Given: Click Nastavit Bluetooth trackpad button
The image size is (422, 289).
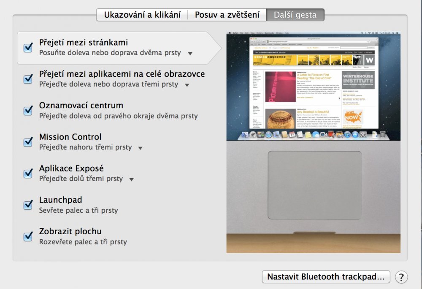Looking at the screenshot, I should 326,277.
